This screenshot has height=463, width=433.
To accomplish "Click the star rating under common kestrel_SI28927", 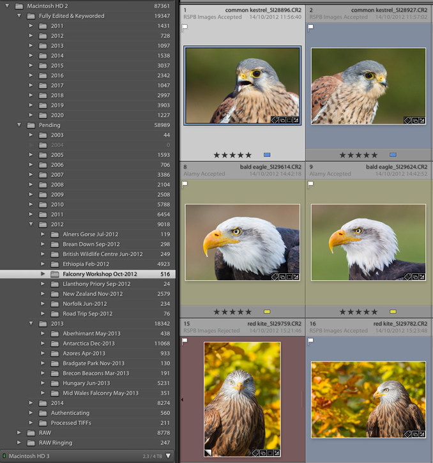I will pyautogui.click(x=358, y=155).
